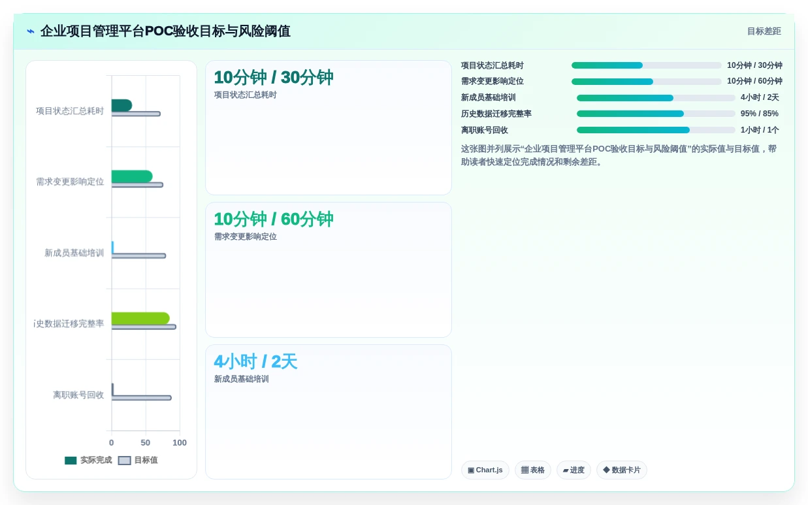The image size is (808, 505).
Task: Click the 95% / 85% value text
Action: pyautogui.click(x=760, y=114)
